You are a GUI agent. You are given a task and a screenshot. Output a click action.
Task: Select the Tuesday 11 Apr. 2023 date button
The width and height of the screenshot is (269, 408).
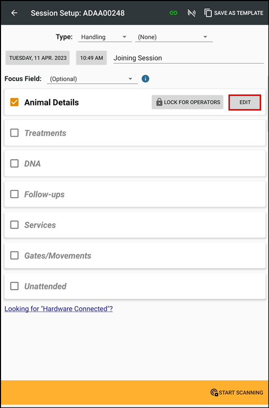tap(37, 58)
